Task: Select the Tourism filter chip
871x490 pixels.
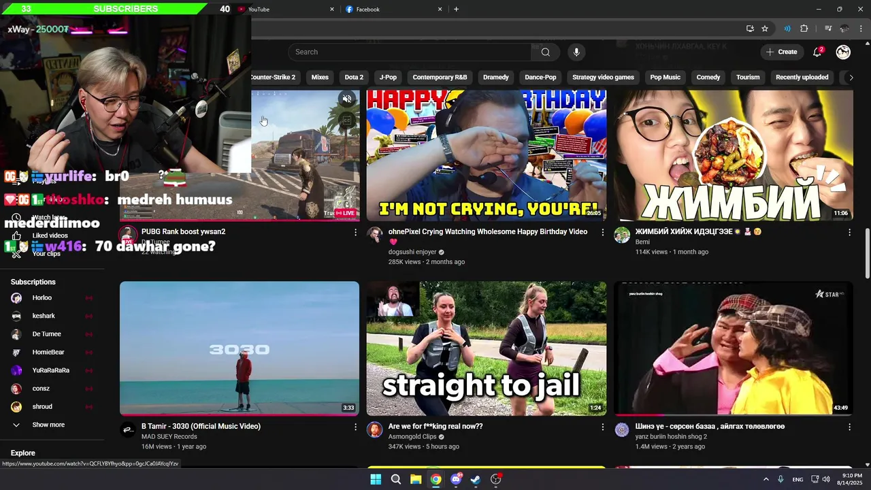Action: [x=748, y=77]
